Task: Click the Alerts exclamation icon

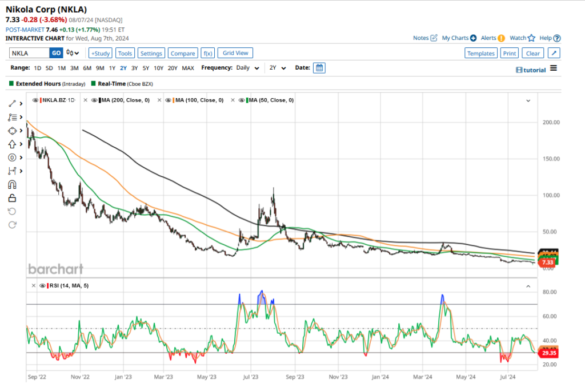Action: tap(501, 38)
